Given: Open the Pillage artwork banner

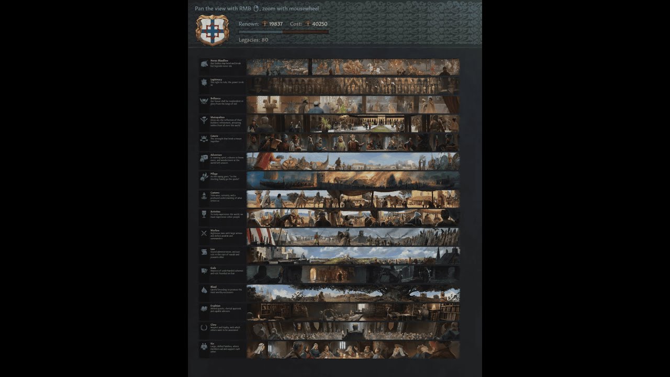Looking at the screenshot, I should [353, 180].
